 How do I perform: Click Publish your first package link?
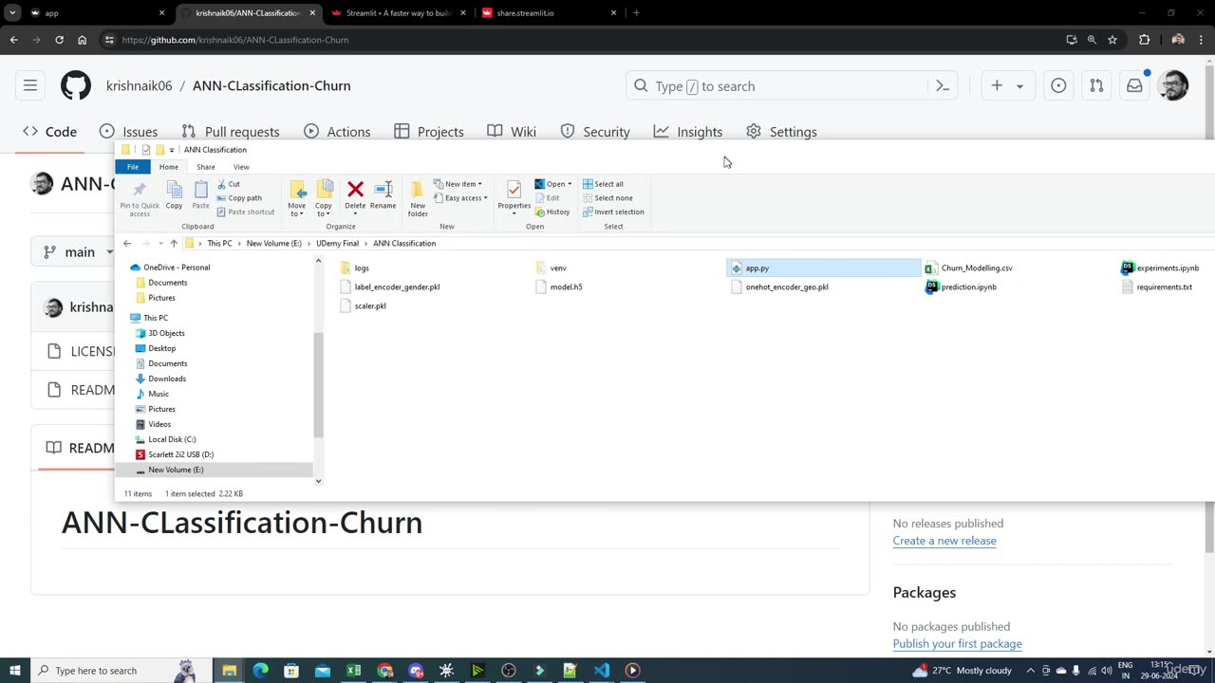pos(957,644)
